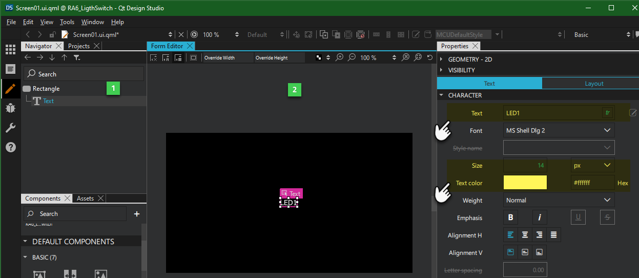Open Debug mode bug icon
Image resolution: width=639 pixels, height=278 pixels.
click(10, 108)
